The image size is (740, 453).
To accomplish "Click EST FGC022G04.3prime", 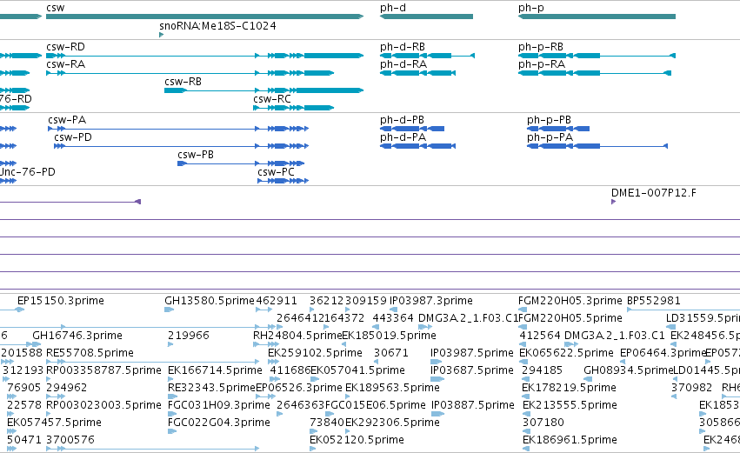I will coord(219,423).
